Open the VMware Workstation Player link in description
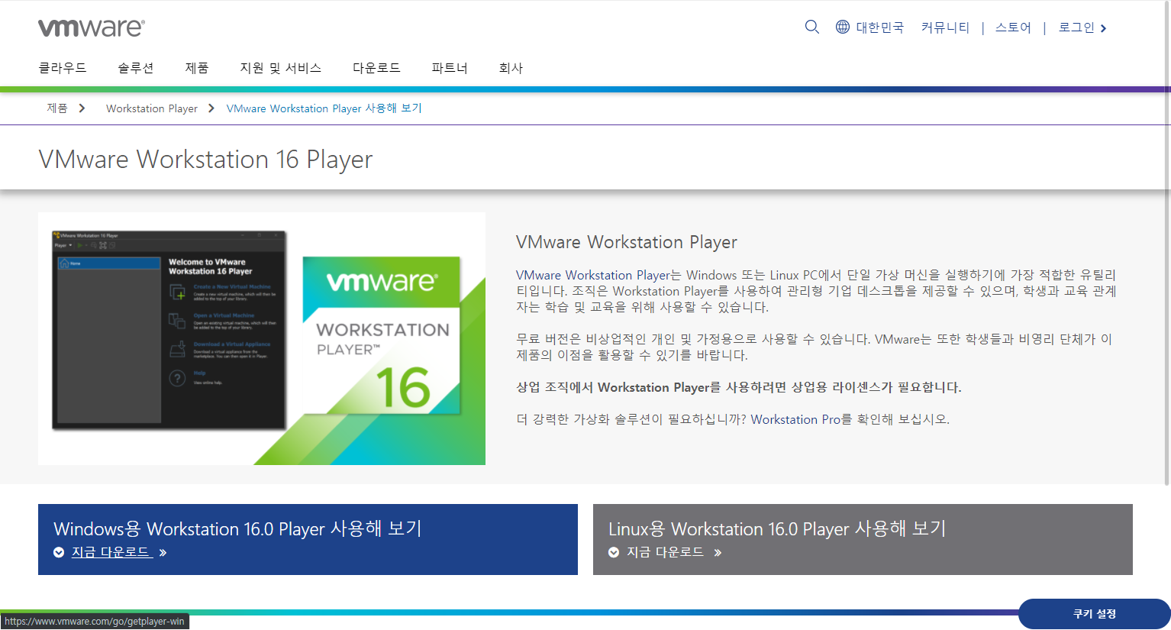This screenshot has width=1171, height=630. point(593,275)
